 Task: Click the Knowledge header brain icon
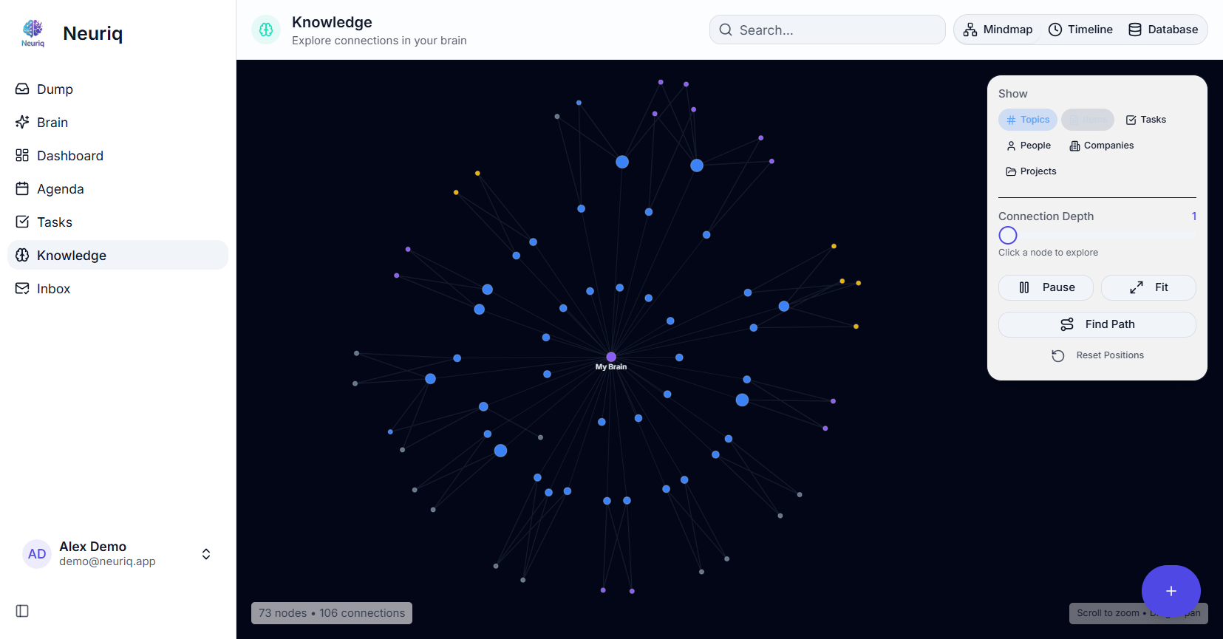point(266,30)
